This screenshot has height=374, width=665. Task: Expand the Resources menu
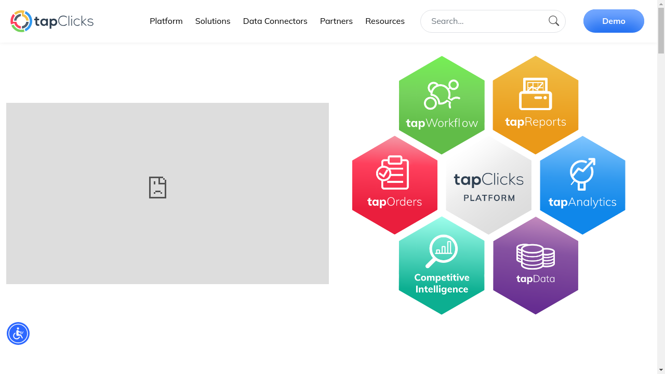[385, 21]
